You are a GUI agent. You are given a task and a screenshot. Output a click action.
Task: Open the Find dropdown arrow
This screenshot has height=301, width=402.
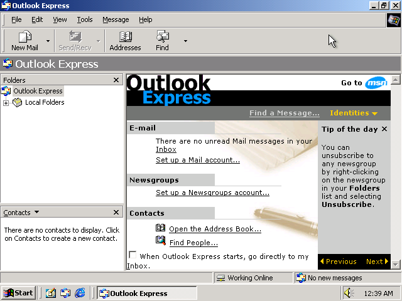pyautogui.click(x=186, y=41)
